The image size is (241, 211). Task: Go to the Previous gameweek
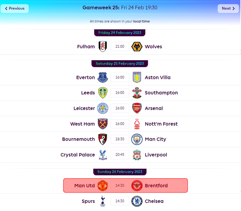click(x=15, y=9)
